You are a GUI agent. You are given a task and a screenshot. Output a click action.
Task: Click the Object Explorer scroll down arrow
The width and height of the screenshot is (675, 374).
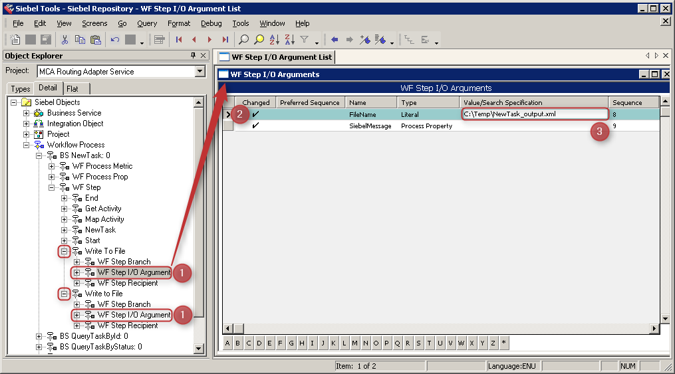198,348
